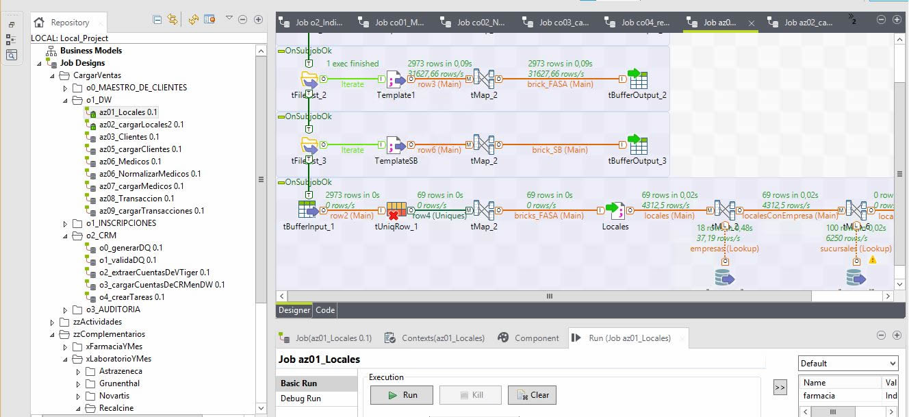Click the Repository filter settings icon
Viewport: 909px width, 417px height.
[209, 20]
